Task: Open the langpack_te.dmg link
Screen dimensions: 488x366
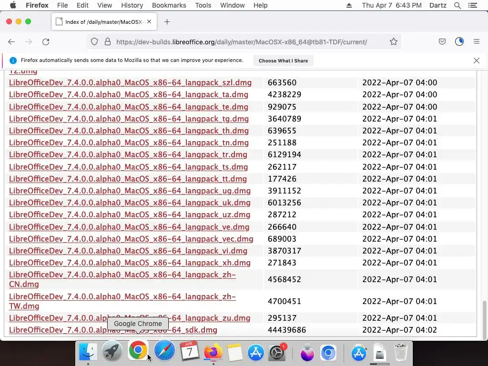Action: click(x=129, y=107)
